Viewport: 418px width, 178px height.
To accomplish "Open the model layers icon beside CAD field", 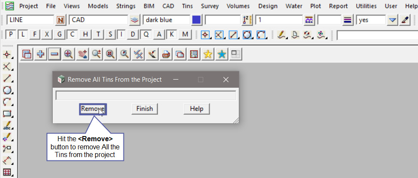I will tap(135, 20).
